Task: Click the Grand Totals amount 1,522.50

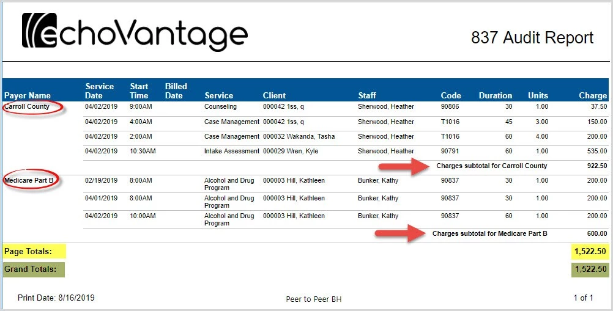Action: pos(590,269)
